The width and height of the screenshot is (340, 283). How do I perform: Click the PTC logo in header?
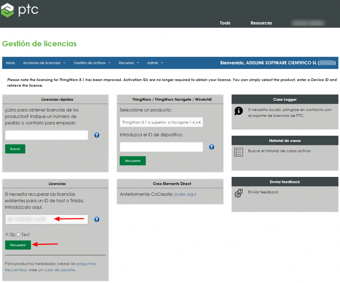(x=20, y=10)
